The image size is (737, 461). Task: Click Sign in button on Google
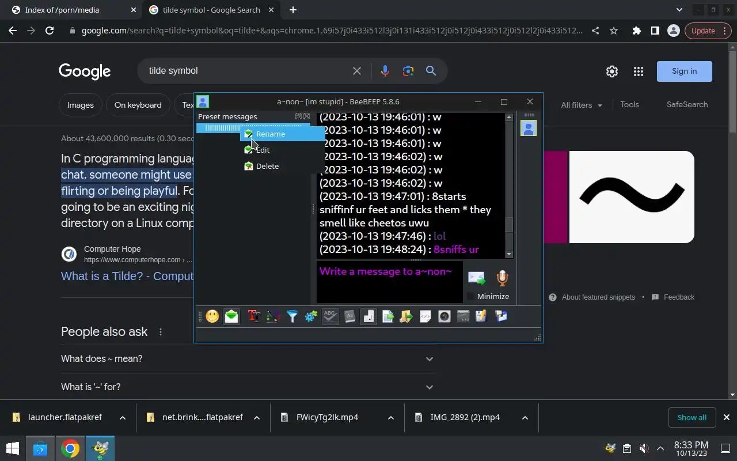(x=685, y=71)
